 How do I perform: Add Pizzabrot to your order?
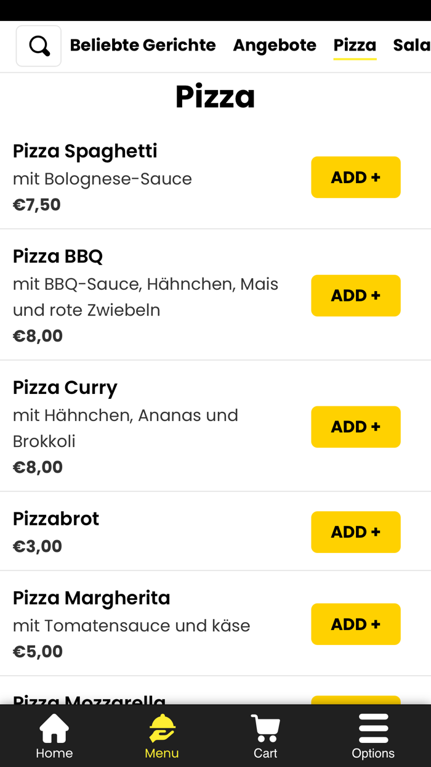click(x=356, y=531)
